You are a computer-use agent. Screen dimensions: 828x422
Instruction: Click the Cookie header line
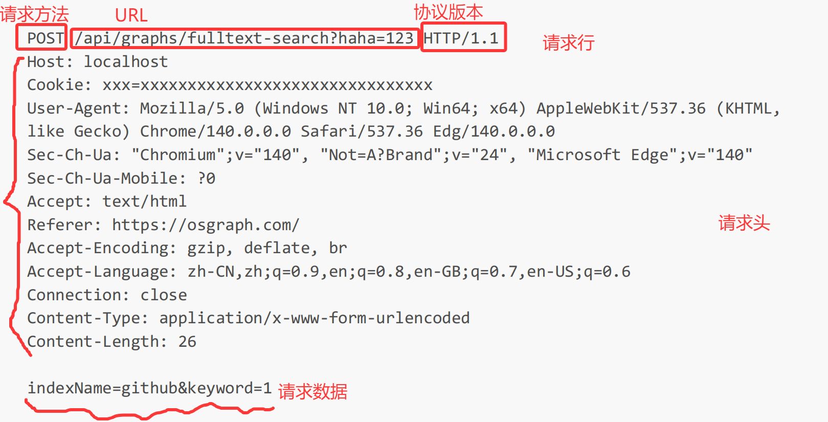pos(230,85)
